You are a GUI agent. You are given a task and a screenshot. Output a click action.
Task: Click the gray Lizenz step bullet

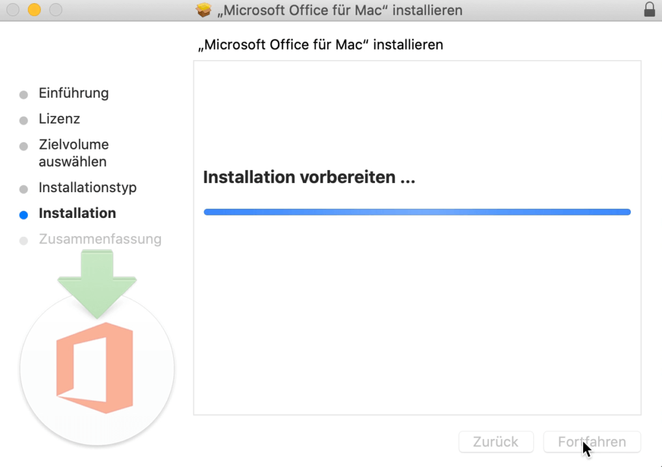(23, 119)
